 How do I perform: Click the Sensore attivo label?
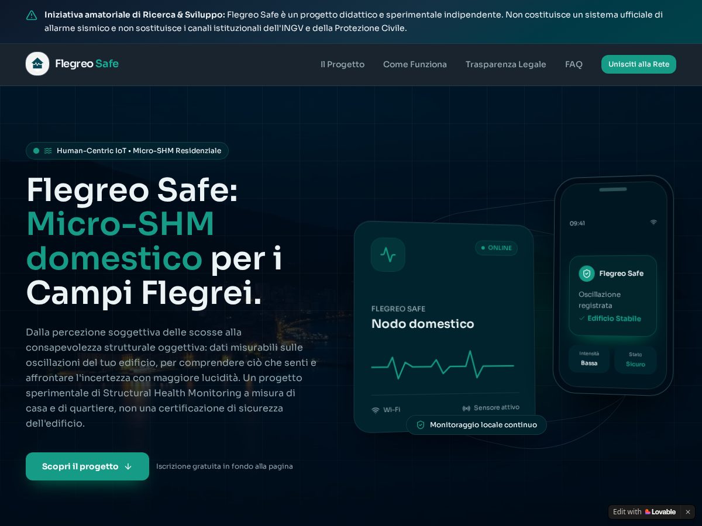pos(497,407)
